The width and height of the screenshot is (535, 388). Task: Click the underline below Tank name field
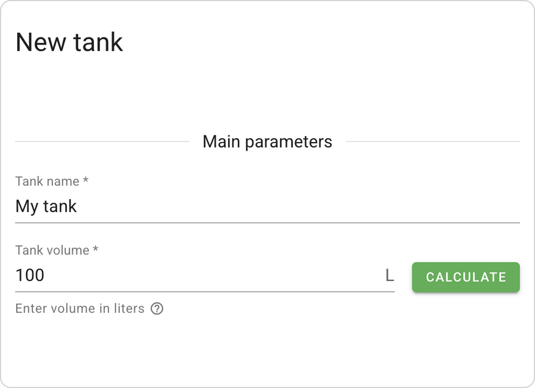point(267,223)
